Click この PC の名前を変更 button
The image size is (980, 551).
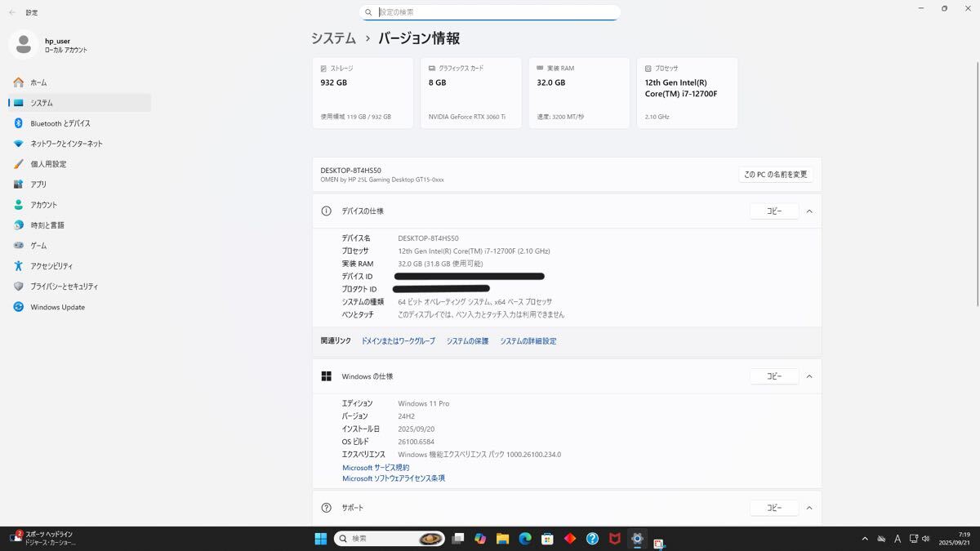(x=776, y=175)
